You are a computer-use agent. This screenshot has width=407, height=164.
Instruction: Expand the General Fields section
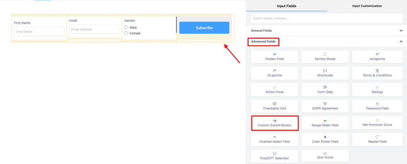coord(327,31)
